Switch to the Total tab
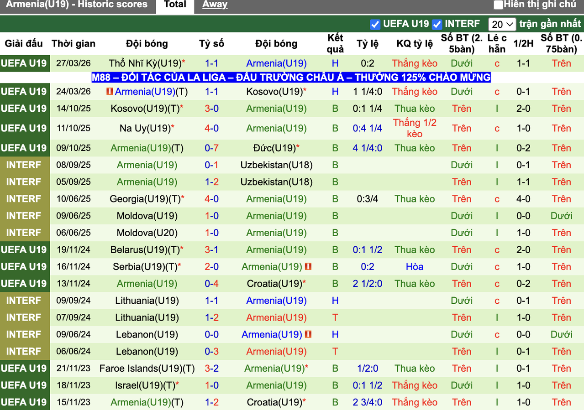Image resolution: width=584 pixels, height=410 pixels. tap(175, 5)
